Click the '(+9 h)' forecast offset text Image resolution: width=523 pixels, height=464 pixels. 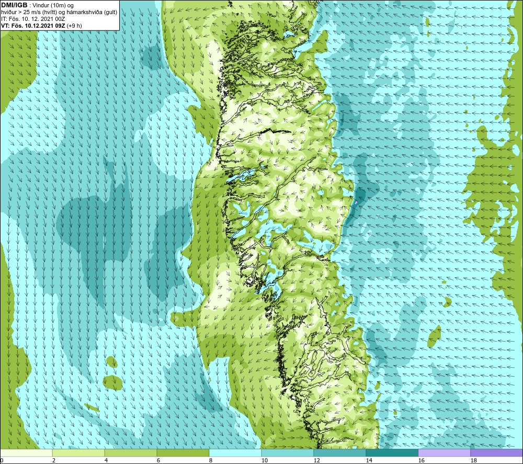tap(74, 26)
